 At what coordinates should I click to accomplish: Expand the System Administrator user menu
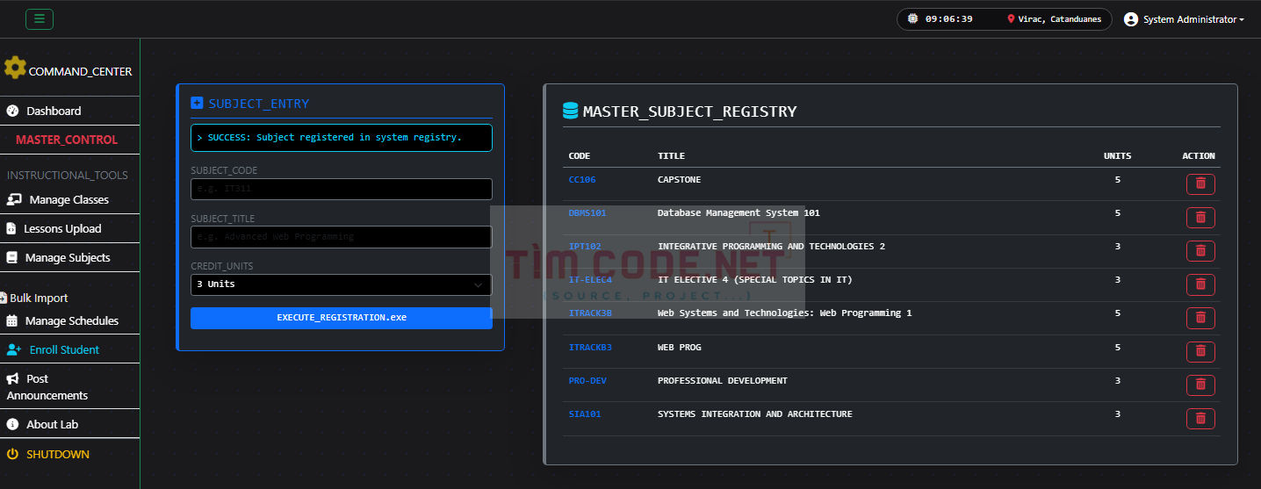click(1184, 19)
